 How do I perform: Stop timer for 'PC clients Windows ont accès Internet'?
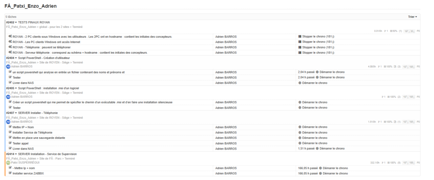pyautogui.click(x=316, y=42)
